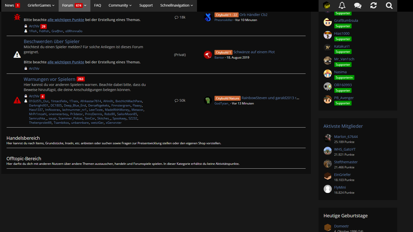Viewport: 413px width, 232px height.
Task: Click the user avatar in top bar
Action: pos(326,5)
